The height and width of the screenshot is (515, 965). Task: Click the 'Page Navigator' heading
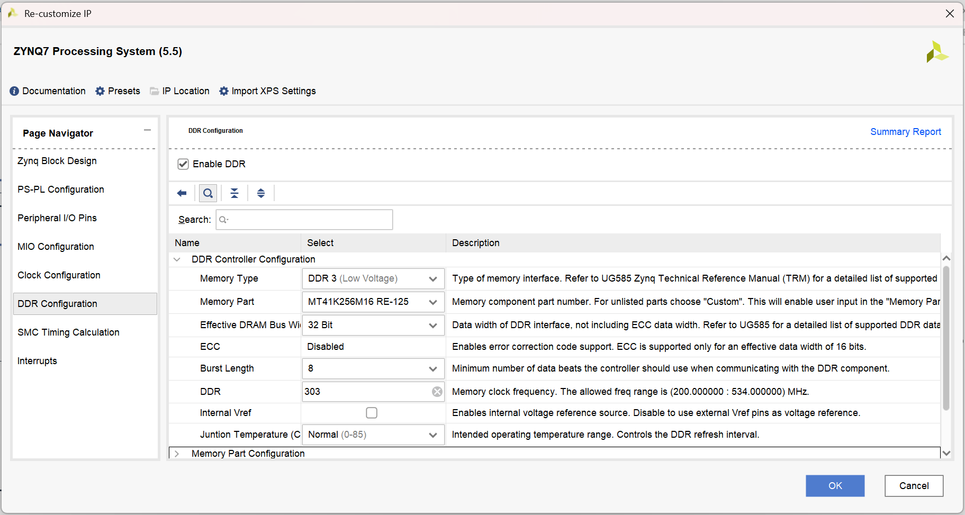[58, 133]
